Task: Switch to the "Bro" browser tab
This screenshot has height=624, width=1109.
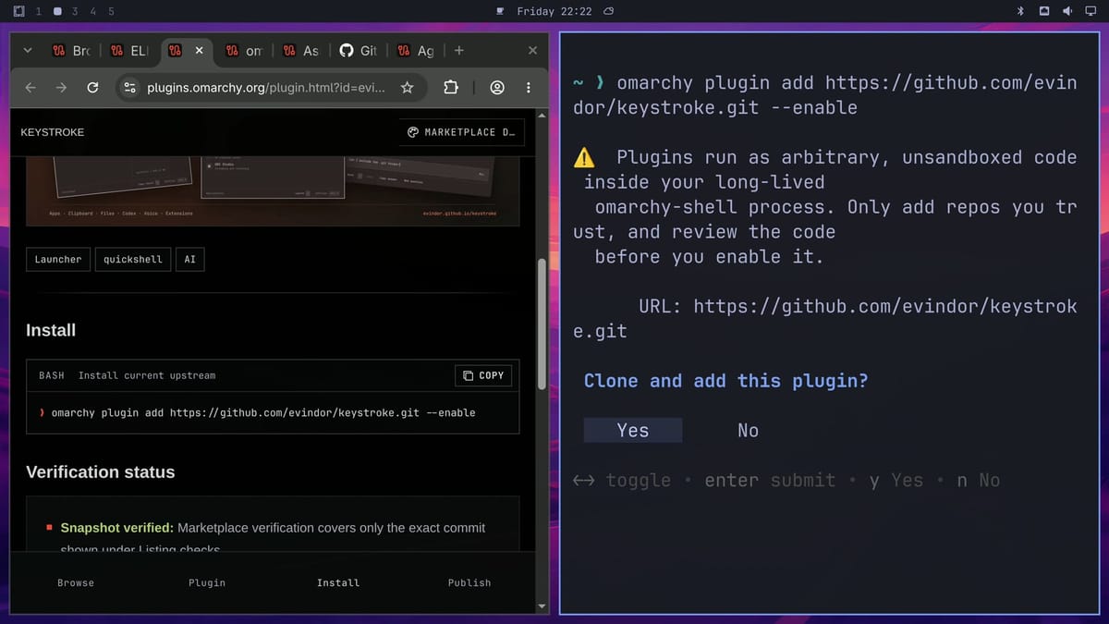Action: 72,51
